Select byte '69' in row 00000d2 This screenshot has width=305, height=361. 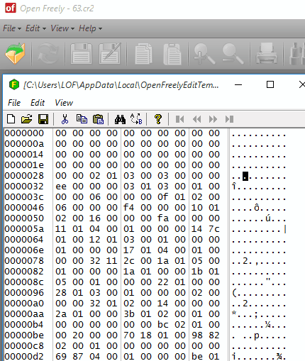(61, 357)
